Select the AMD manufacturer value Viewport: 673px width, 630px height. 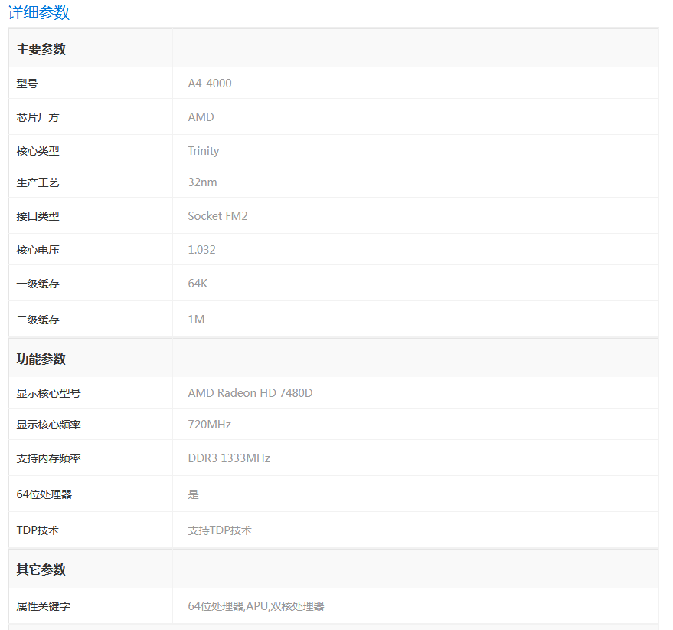200,116
